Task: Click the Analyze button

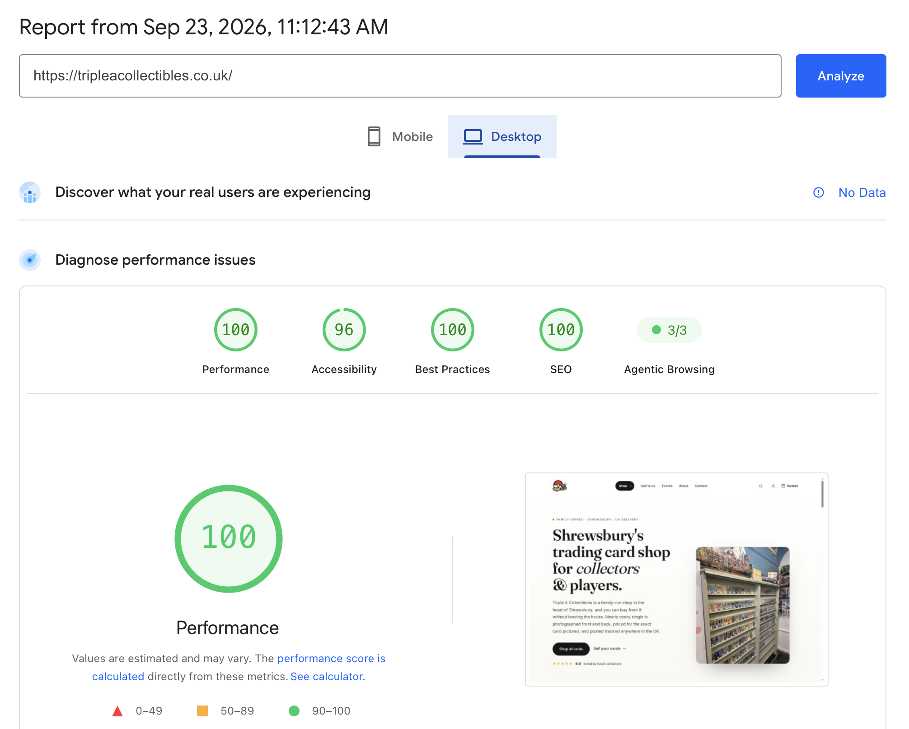Action: coord(840,76)
